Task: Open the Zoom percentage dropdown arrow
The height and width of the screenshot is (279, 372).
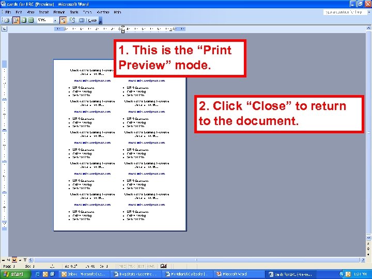Action: (x=55, y=21)
